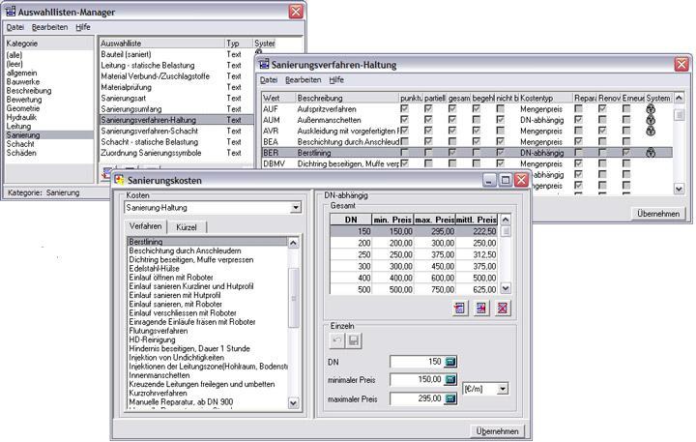
Task: Click the delete row icon under Gesamt table
Action: (x=503, y=308)
